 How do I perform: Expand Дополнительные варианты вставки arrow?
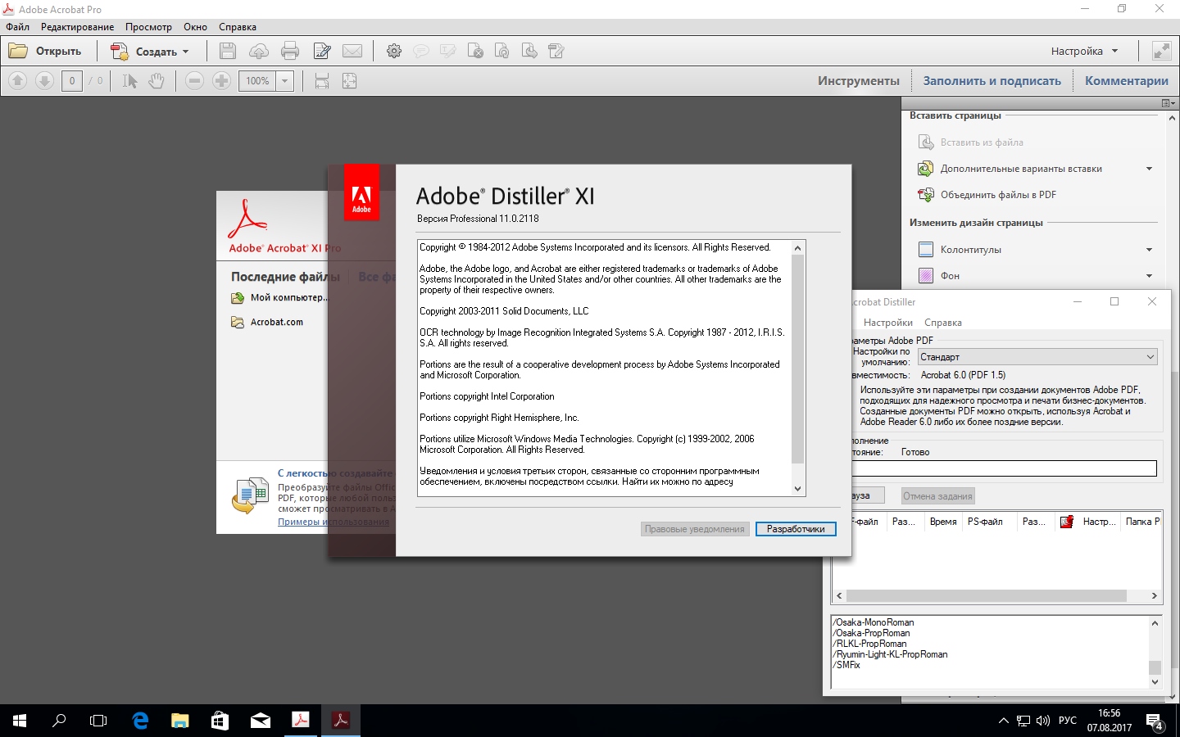tap(1149, 169)
